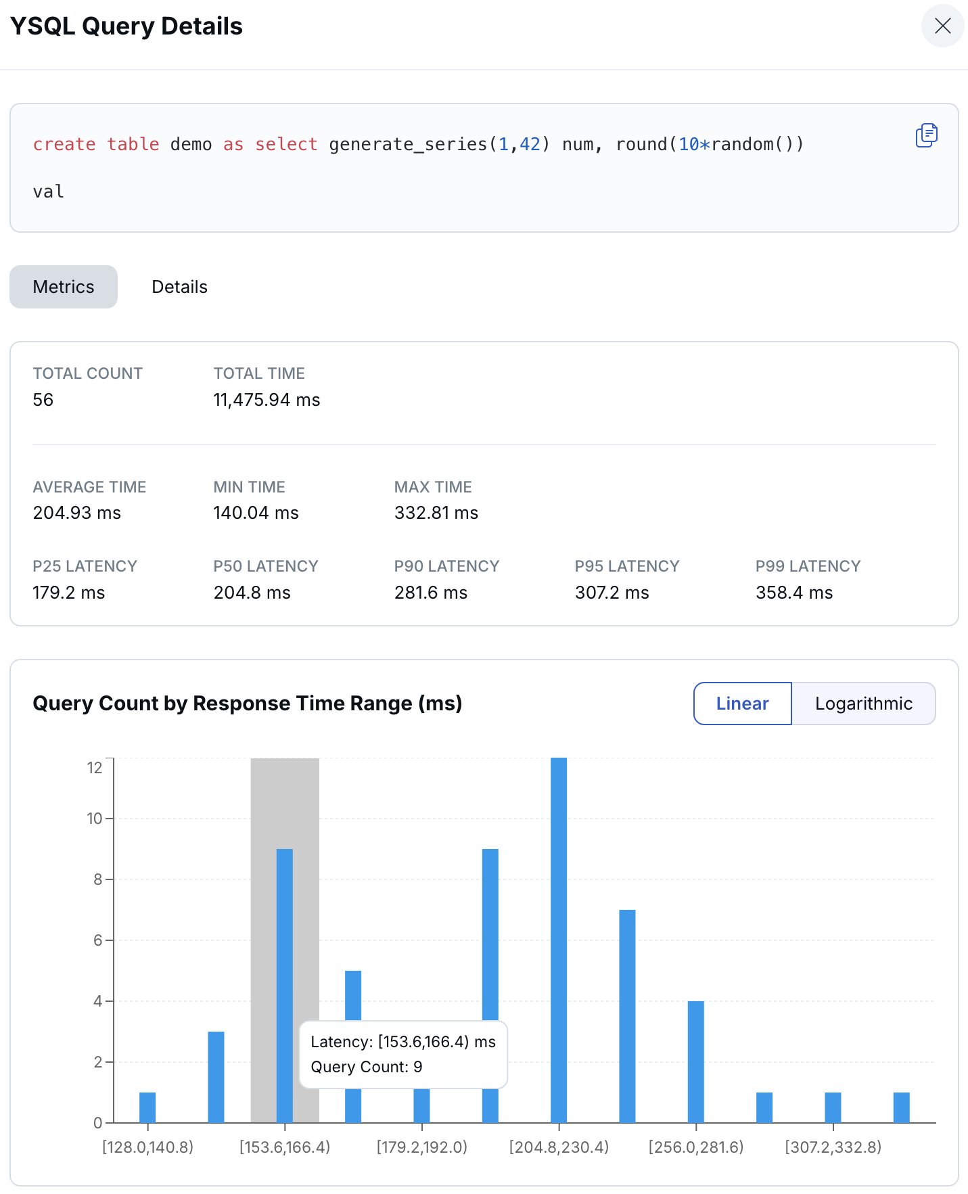968x1194 pixels.
Task: Click the histogram bar reaching count 3
Action: click(x=216, y=1077)
